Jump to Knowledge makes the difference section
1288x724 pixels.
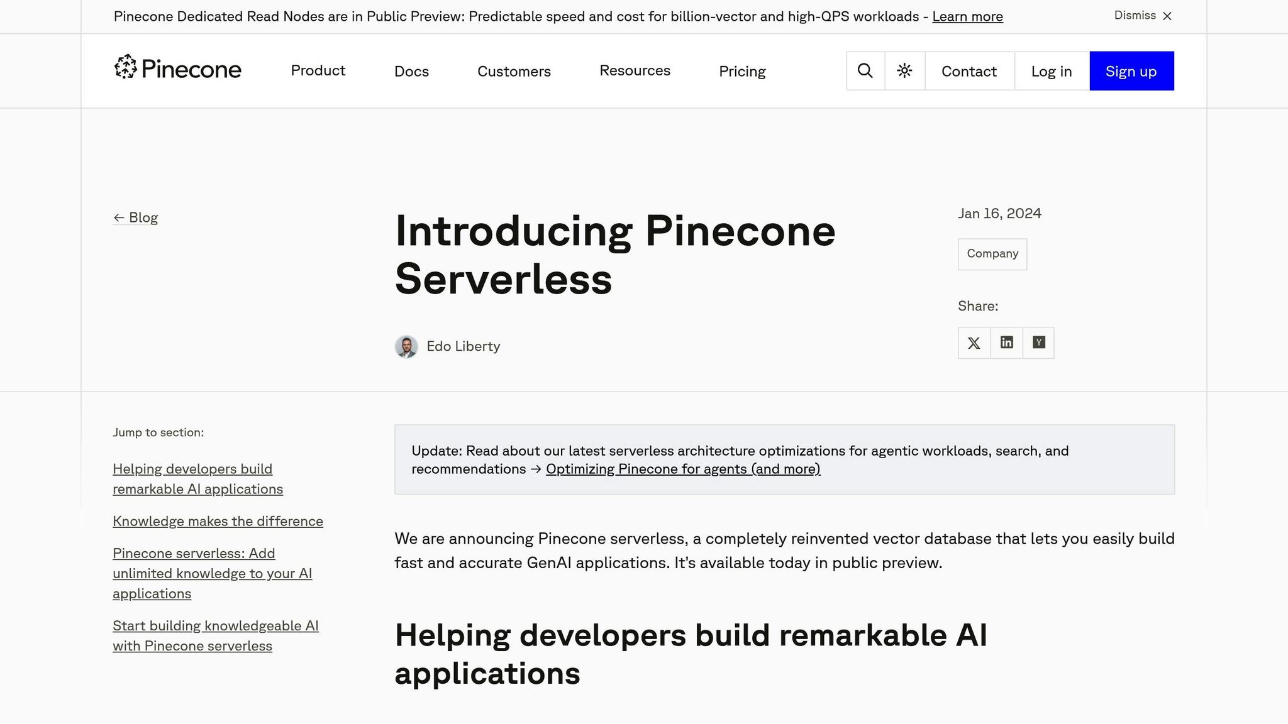pos(218,521)
